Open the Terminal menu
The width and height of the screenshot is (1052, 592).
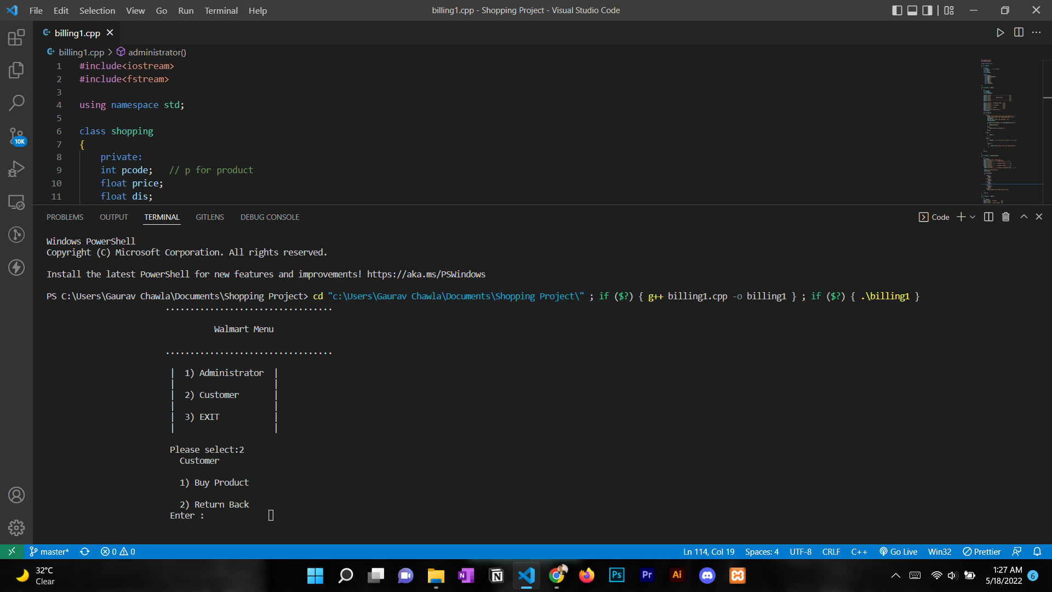pos(221,10)
